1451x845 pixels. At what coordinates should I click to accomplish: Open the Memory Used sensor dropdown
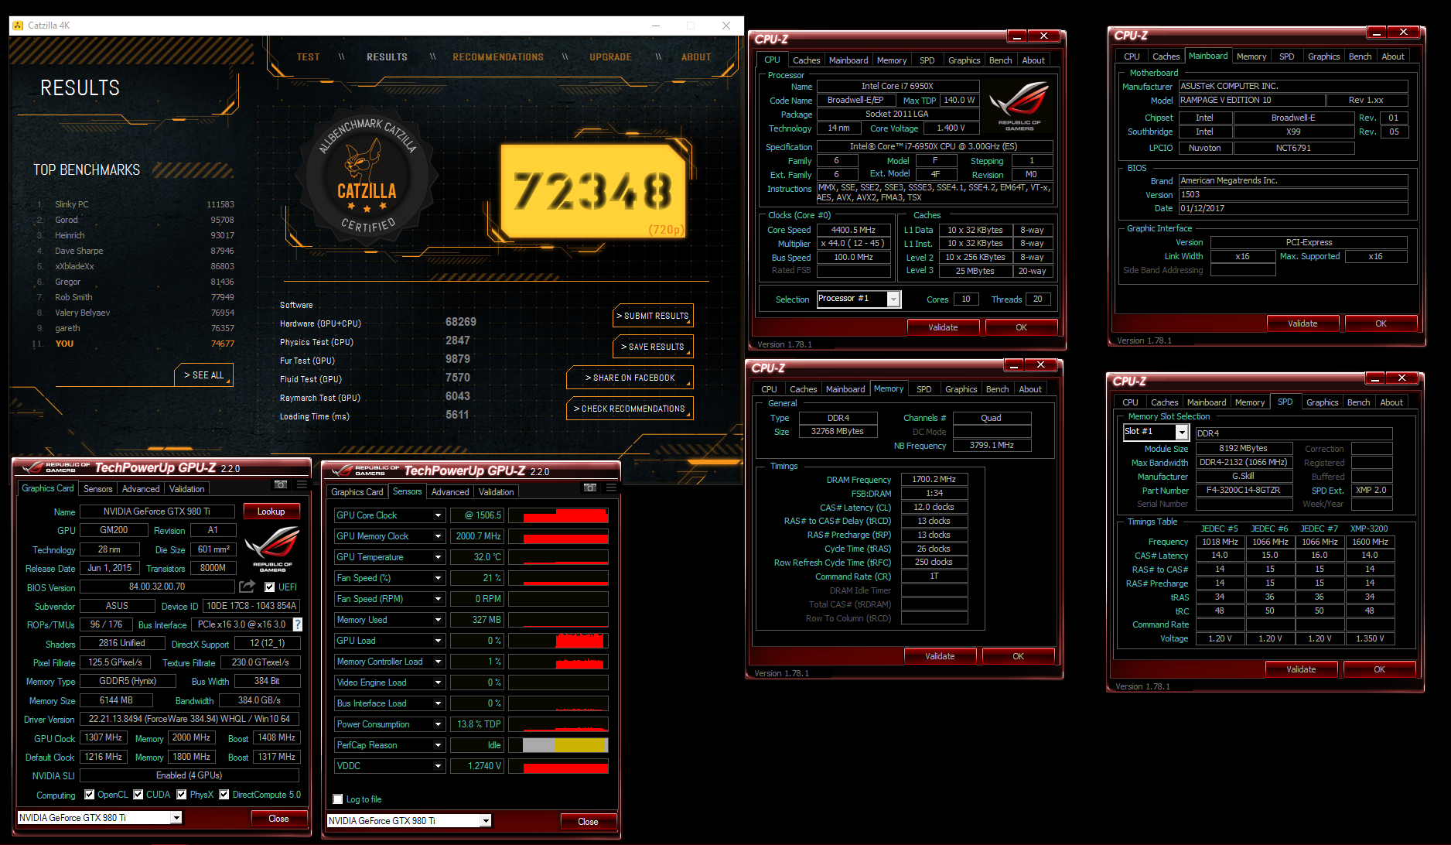point(438,620)
